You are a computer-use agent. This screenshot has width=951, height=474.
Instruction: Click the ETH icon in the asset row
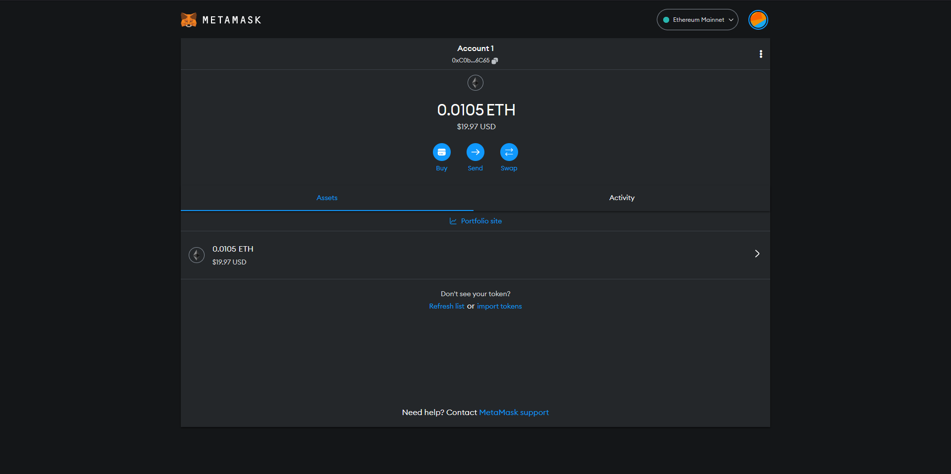click(197, 255)
